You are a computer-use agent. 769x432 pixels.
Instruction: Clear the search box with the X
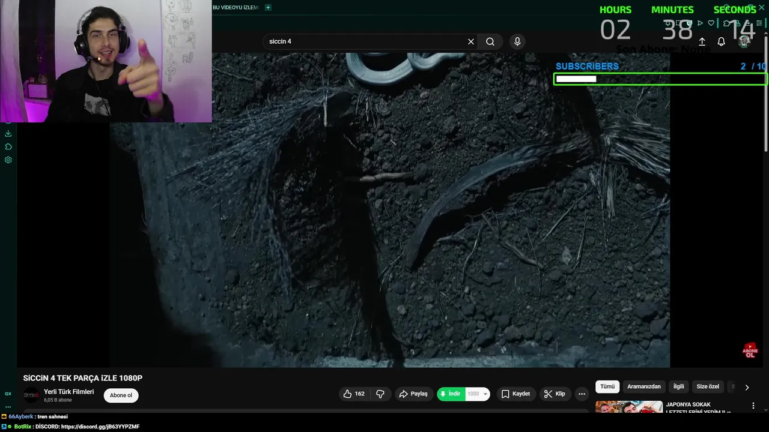(x=471, y=41)
